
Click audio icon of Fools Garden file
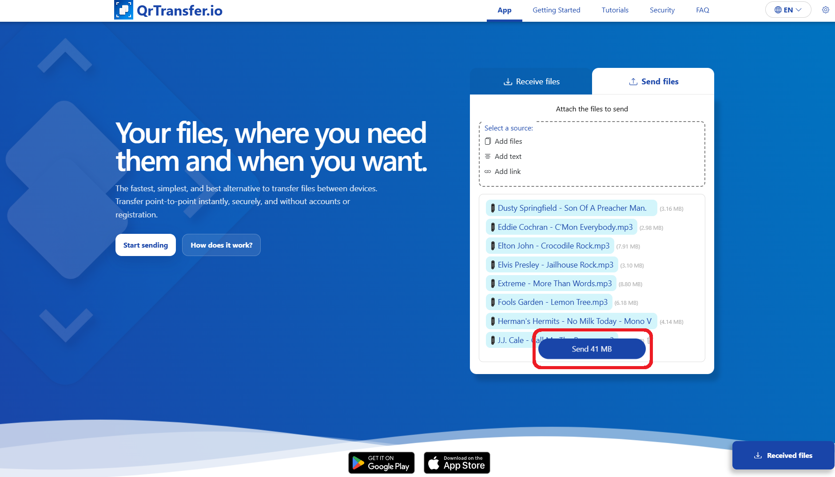click(x=493, y=302)
